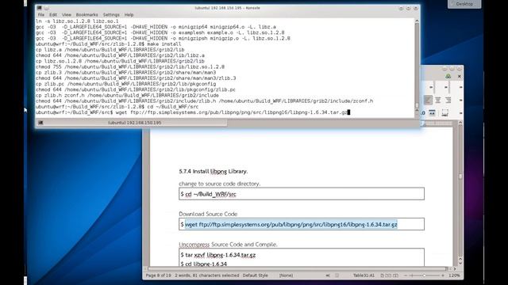Screen dimensions: 508x285
Task: Click the 'cd ~/Build_WRF/src' field in the document
Action: tap(302, 194)
